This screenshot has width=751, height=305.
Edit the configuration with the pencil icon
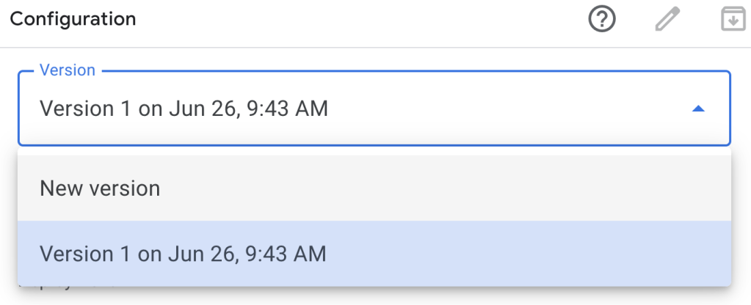coord(667,20)
